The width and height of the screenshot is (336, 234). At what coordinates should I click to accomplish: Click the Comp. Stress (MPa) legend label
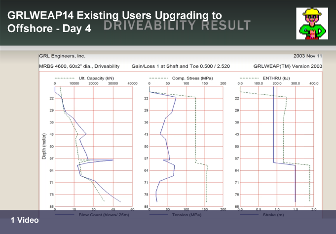[x=192, y=78]
